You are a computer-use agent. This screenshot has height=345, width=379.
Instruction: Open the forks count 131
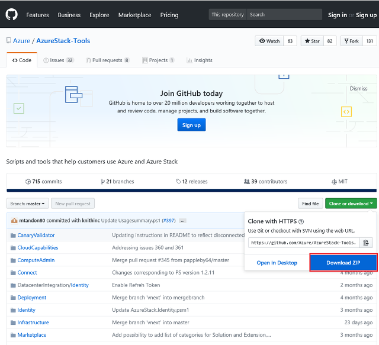click(x=370, y=41)
